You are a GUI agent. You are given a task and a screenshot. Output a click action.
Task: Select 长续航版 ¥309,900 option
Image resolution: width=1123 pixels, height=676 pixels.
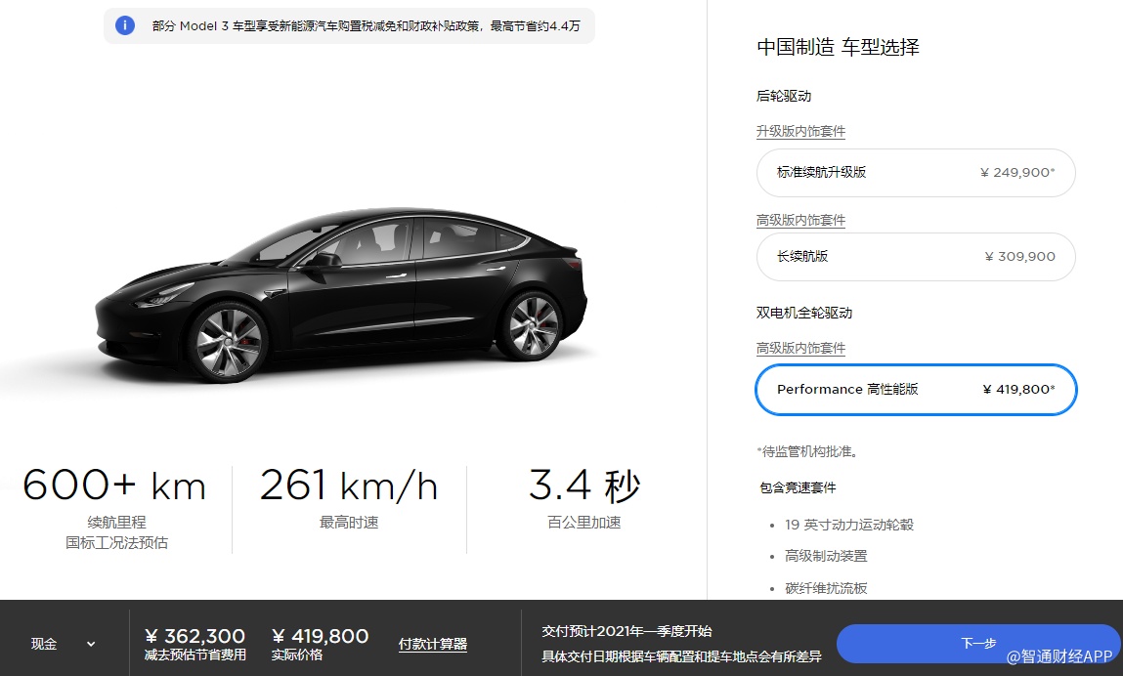point(916,256)
